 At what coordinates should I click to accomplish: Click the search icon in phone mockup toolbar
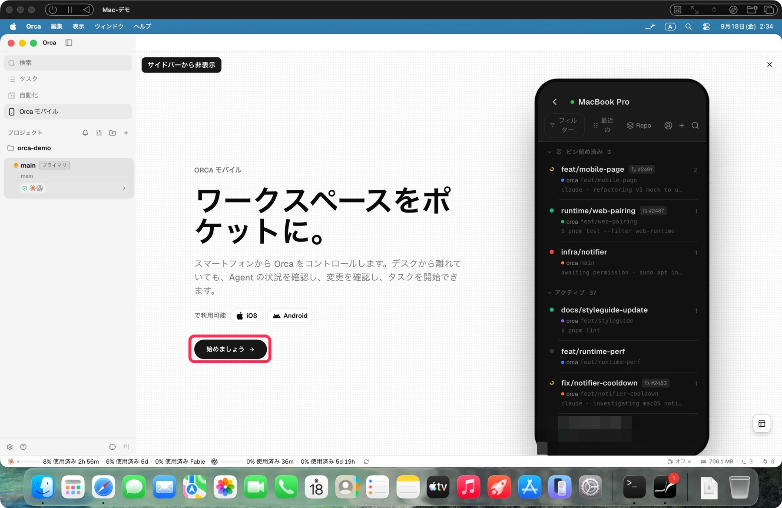pos(695,126)
